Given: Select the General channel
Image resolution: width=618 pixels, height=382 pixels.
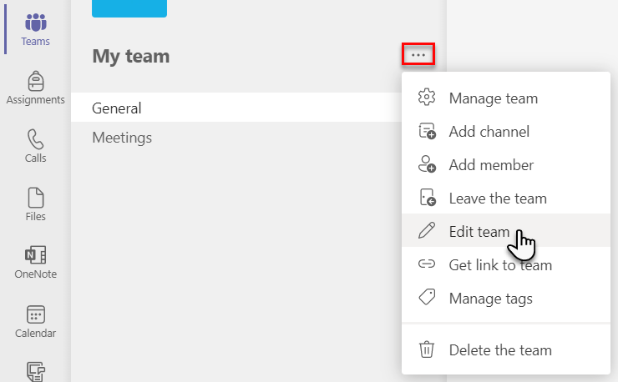Looking at the screenshot, I should click(236, 108).
